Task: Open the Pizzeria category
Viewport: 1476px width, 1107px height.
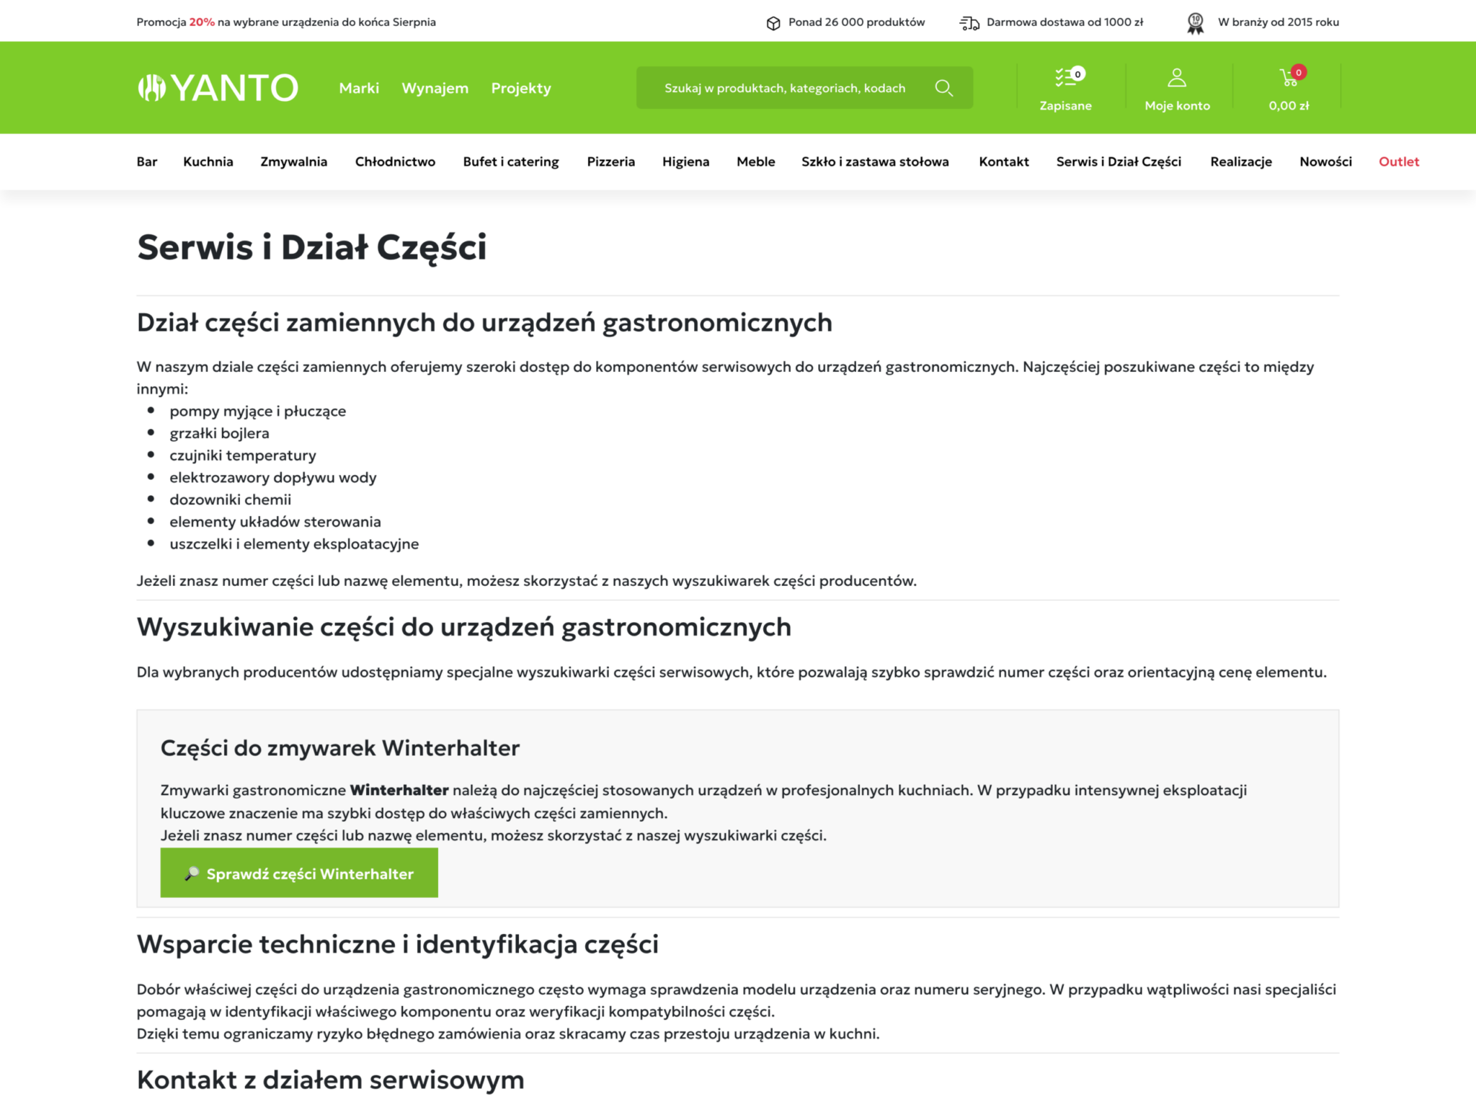Action: pos(611,161)
